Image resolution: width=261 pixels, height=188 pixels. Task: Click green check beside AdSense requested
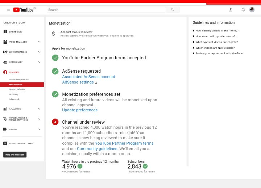point(55,71)
